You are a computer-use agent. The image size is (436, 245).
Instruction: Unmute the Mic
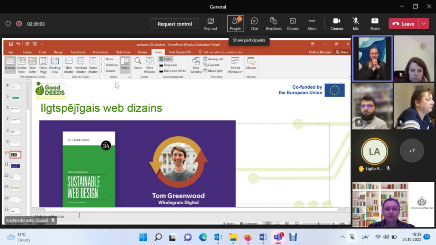[356, 24]
